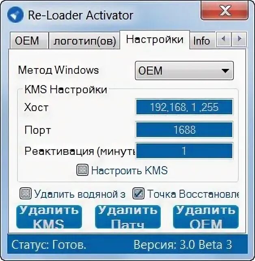Click the left tab scroll arrow

(224, 39)
